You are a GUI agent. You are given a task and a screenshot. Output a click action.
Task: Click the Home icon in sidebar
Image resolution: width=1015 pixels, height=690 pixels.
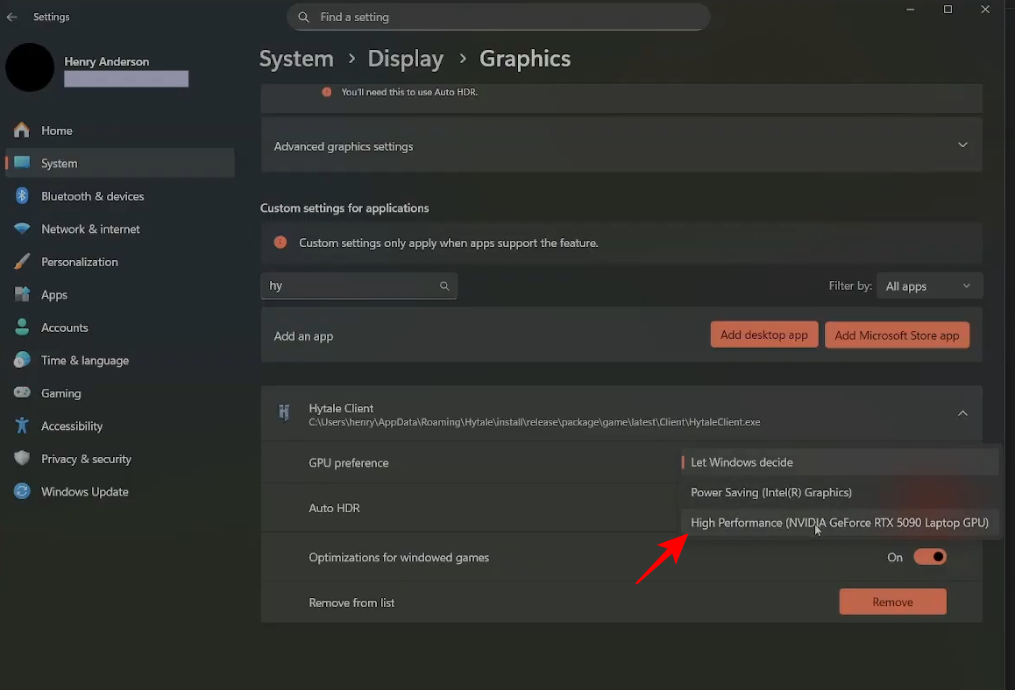pyautogui.click(x=22, y=130)
